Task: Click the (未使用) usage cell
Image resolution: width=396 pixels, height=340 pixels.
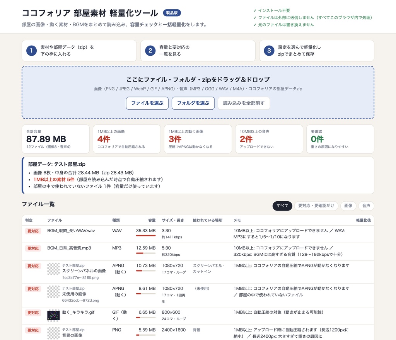Action: tap(202, 289)
